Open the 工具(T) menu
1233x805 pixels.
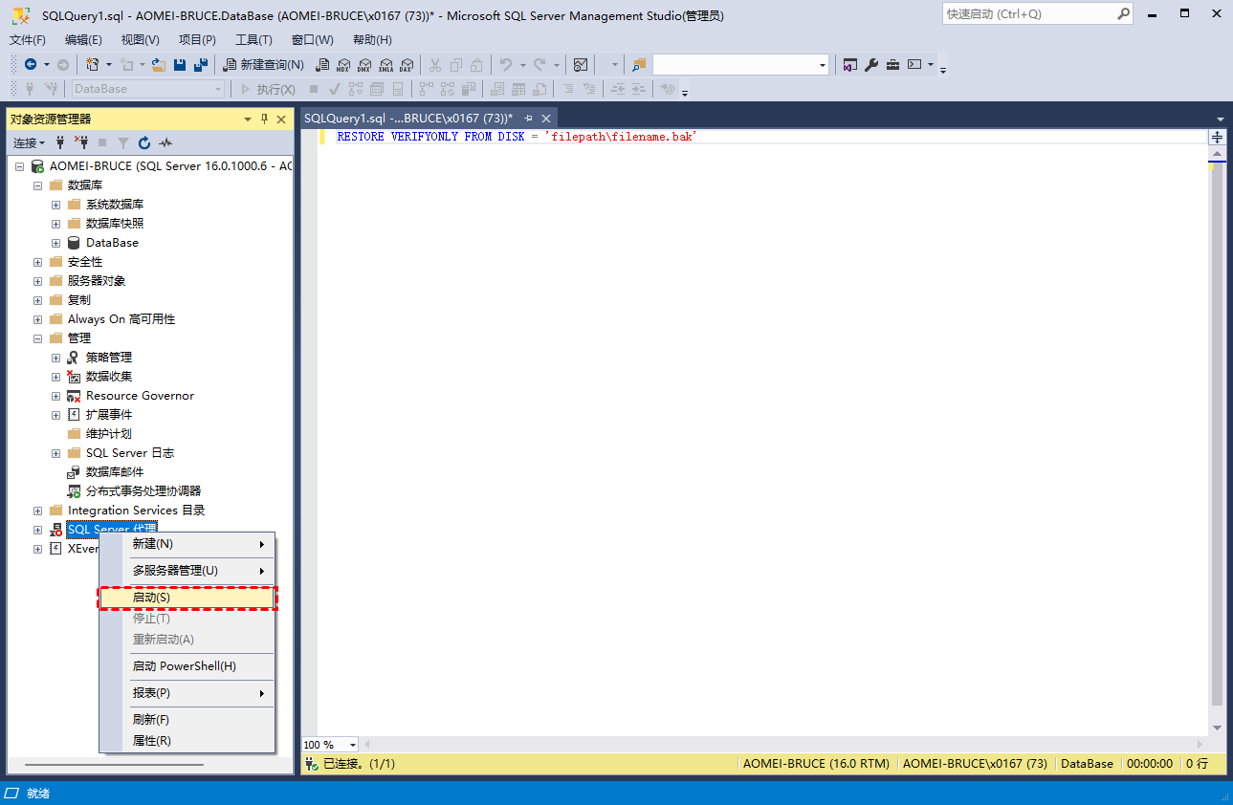(253, 40)
